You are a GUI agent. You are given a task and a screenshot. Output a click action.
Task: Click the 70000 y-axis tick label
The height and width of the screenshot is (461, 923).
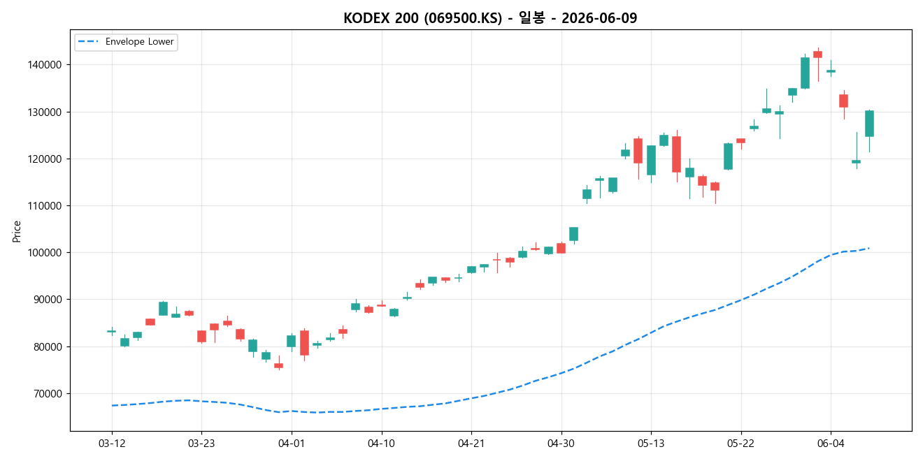coord(49,393)
